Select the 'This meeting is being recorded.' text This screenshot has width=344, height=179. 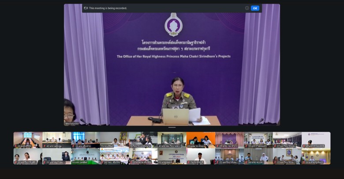[108, 8]
